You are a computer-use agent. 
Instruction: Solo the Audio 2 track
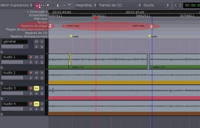coord(42,73)
